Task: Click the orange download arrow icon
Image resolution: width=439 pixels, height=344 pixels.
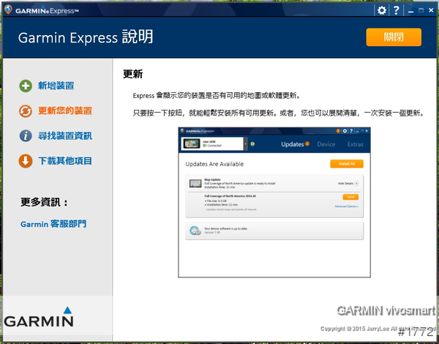Action: click(26, 161)
